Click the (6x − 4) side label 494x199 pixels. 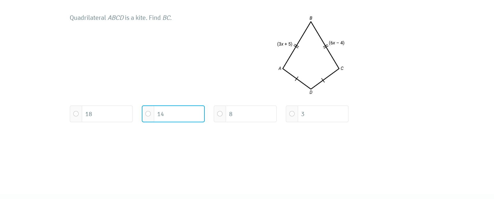tap(336, 43)
